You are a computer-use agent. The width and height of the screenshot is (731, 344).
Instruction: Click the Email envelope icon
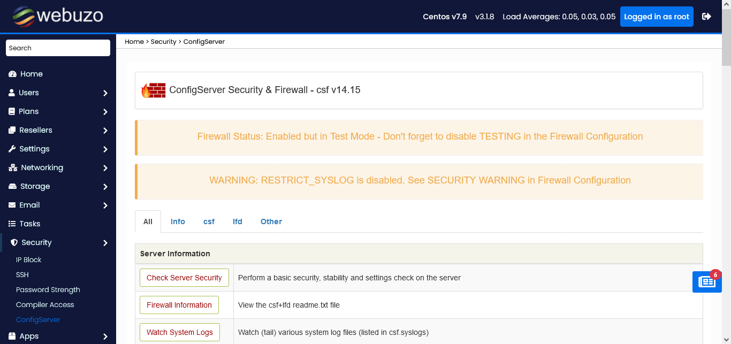pyautogui.click(x=12, y=205)
